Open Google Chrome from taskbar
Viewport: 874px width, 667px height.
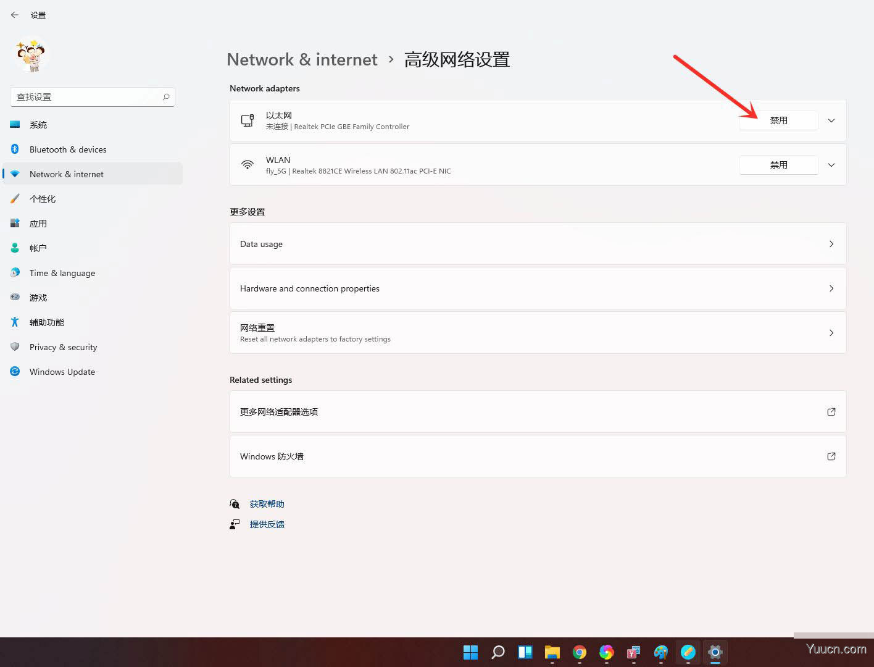click(x=579, y=652)
